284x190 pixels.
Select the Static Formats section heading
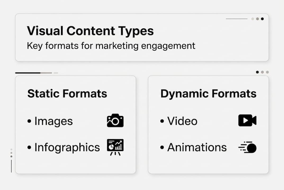(67, 93)
